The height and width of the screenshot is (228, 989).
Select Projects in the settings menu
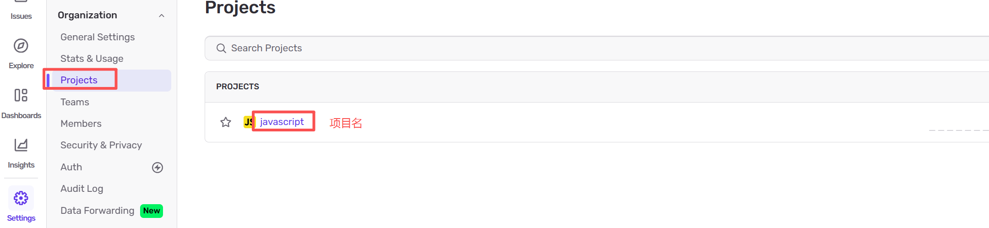pos(79,80)
